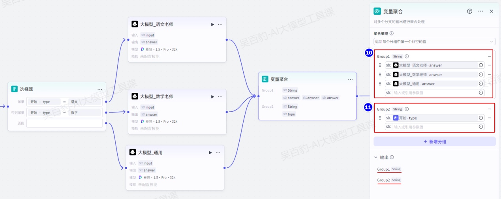Open the 变量聚合 canvas node menu

[350, 79]
